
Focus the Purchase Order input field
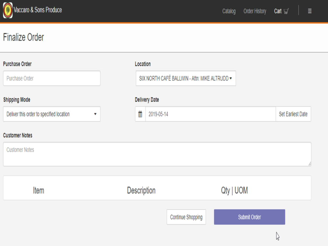click(52, 78)
